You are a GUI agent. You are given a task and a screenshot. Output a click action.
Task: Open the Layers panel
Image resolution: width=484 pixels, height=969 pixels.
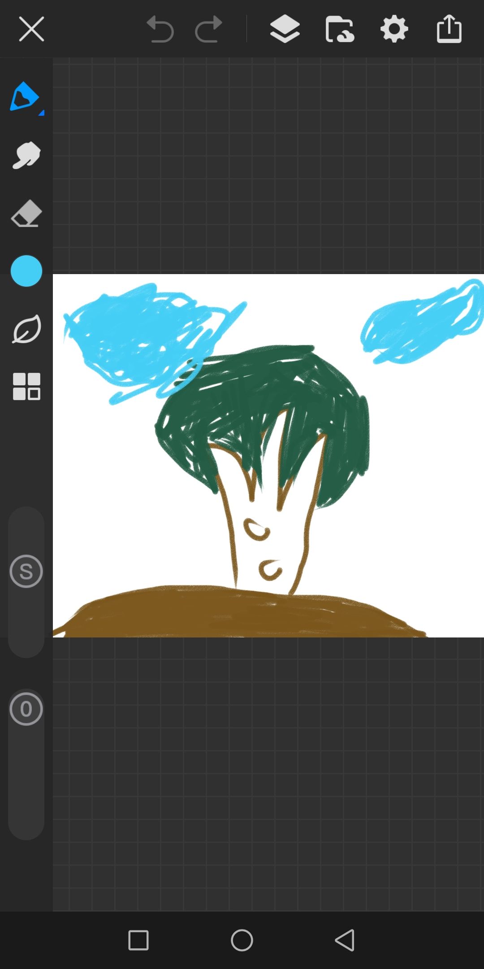(285, 29)
